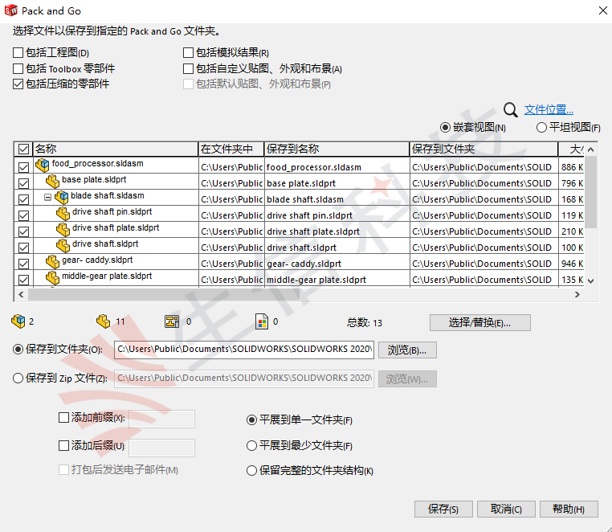Enable 包括工程图 checkbox
Image resolution: width=612 pixels, height=532 pixels.
coord(18,52)
